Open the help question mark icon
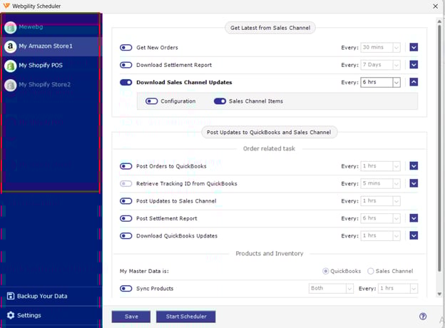 tap(423, 316)
